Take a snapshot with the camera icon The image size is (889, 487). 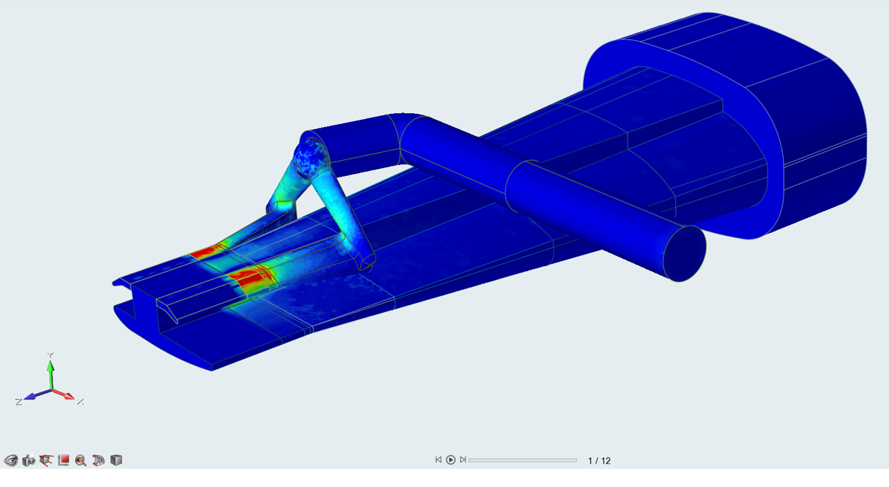click(x=28, y=460)
